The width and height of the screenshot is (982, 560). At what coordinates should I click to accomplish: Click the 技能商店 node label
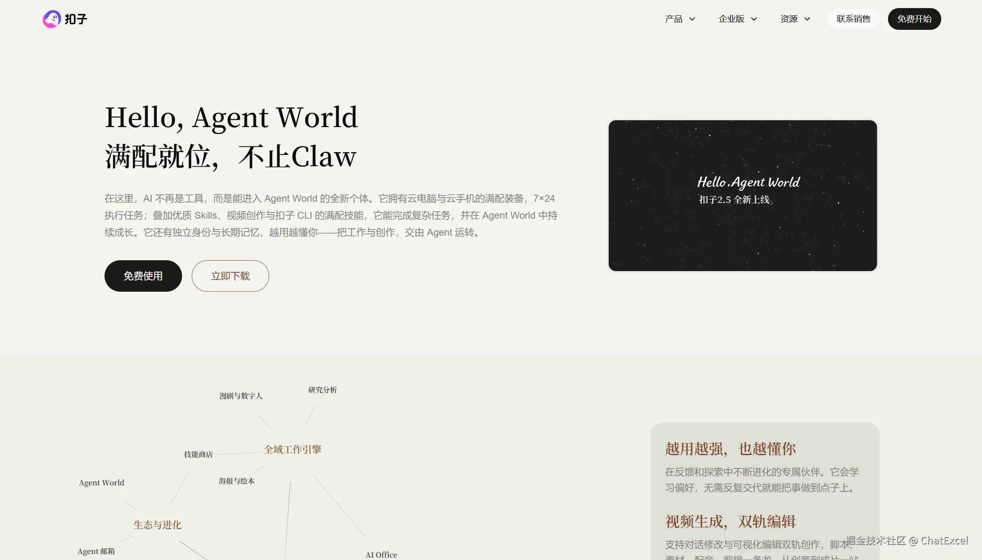[x=198, y=454]
